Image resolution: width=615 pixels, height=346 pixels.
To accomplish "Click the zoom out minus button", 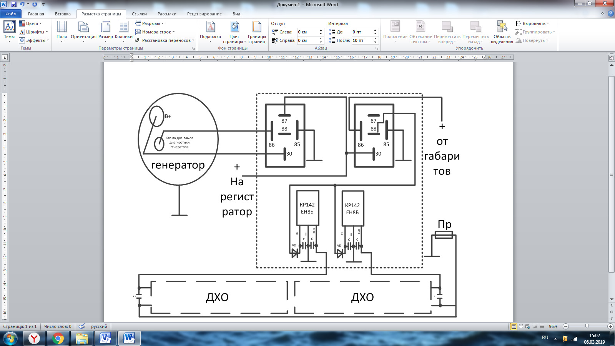I will pos(565,326).
